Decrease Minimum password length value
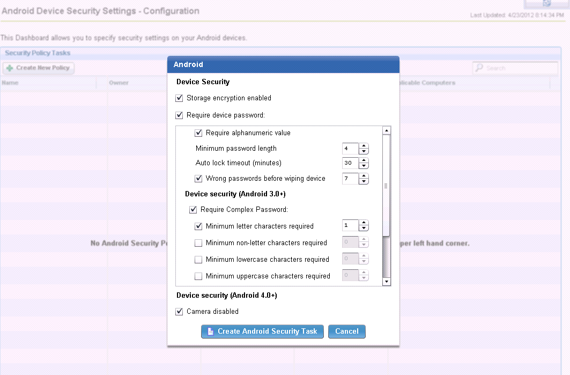 point(364,151)
